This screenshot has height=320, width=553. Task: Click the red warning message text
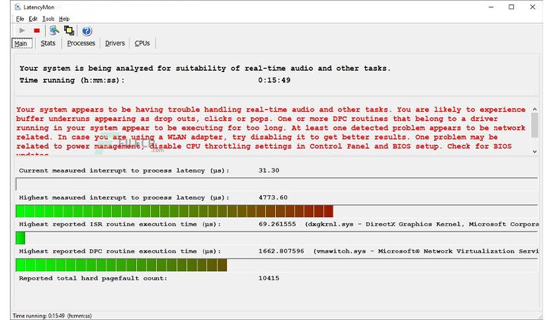click(x=271, y=130)
